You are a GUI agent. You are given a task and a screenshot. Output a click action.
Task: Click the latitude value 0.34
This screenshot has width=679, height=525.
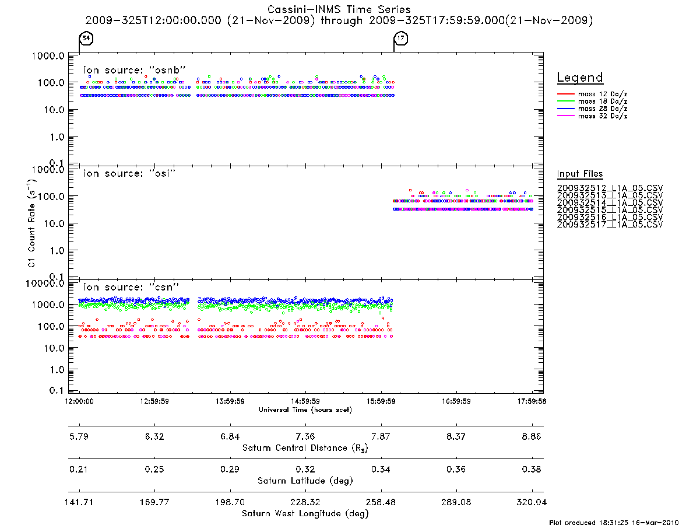(x=381, y=470)
